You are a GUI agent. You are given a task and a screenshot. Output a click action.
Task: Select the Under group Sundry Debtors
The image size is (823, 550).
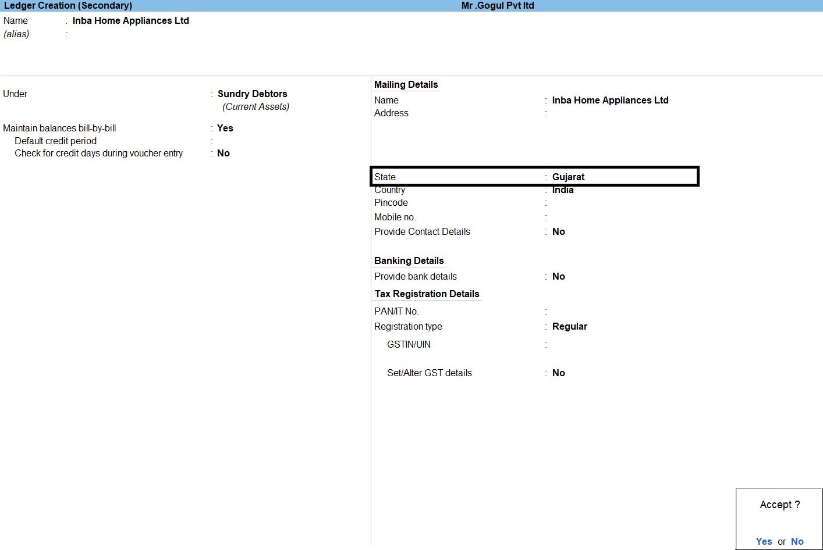point(252,94)
